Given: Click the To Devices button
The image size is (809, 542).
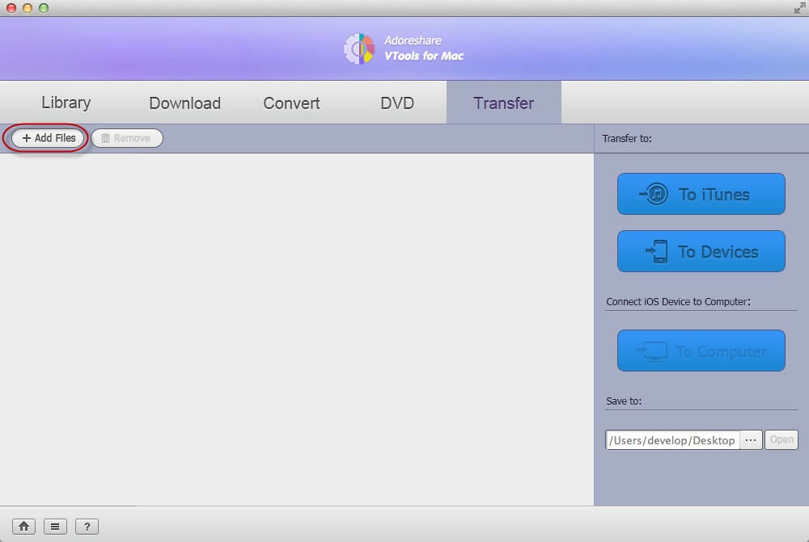Looking at the screenshot, I should [x=701, y=251].
